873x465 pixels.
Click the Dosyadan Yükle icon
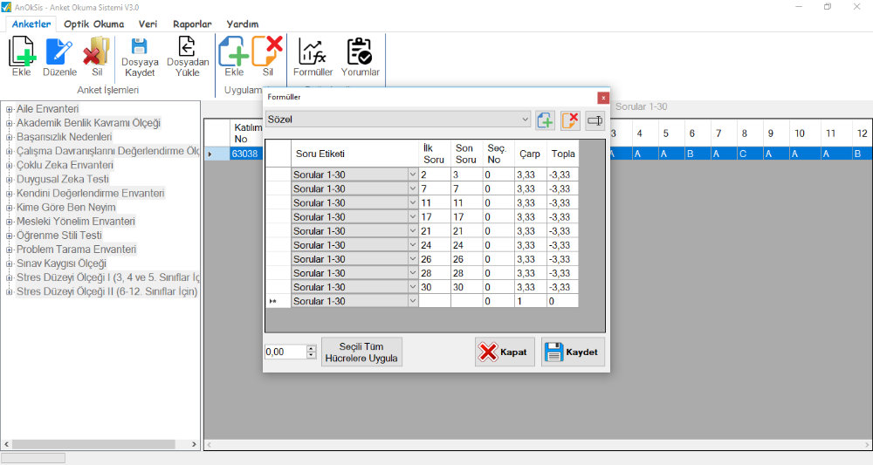[188, 58]
